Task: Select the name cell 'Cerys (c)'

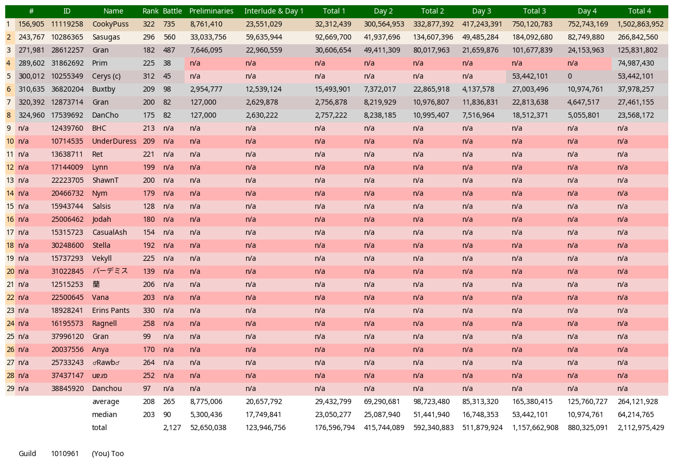Action: click(106, 76)
